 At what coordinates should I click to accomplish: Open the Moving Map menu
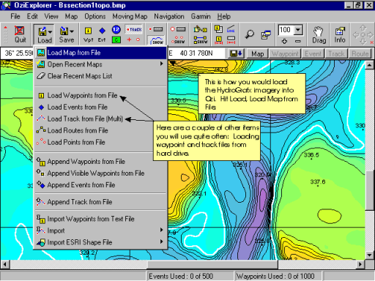(x=130, y=16)
